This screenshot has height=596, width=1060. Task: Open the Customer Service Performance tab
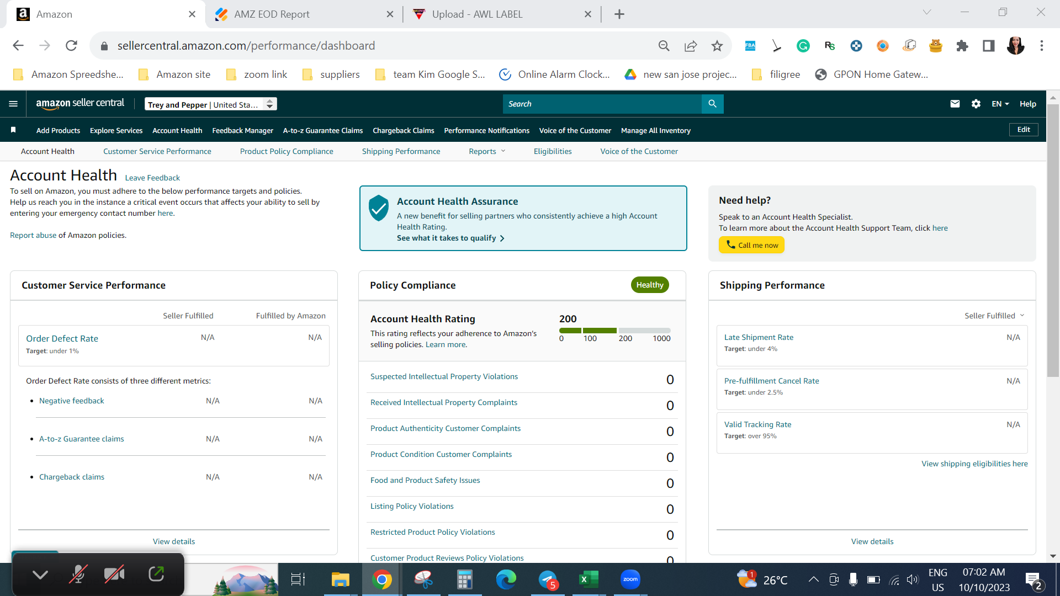coord(157,151)
